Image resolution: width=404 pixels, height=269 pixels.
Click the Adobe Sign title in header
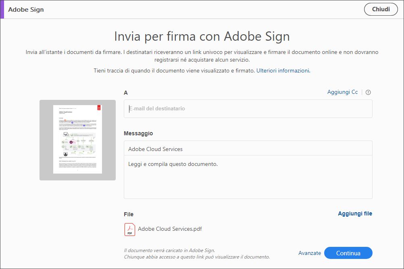coord(26,9)
